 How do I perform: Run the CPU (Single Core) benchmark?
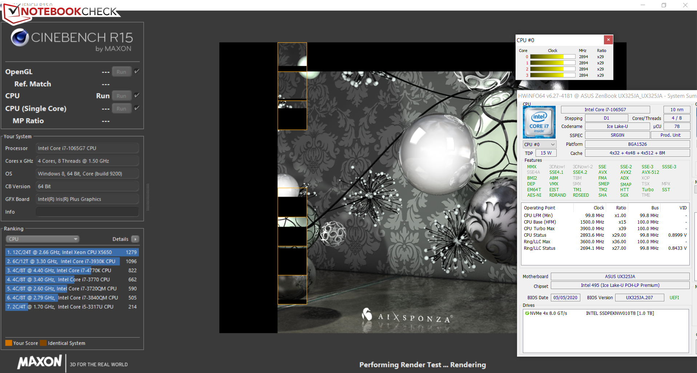[x=121, y=108]
